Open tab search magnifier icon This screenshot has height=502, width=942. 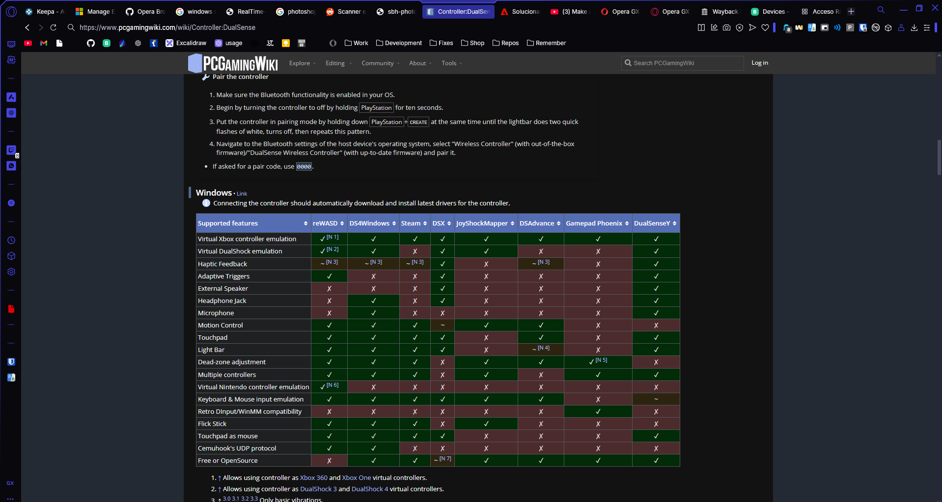click(x=881, y=10)
